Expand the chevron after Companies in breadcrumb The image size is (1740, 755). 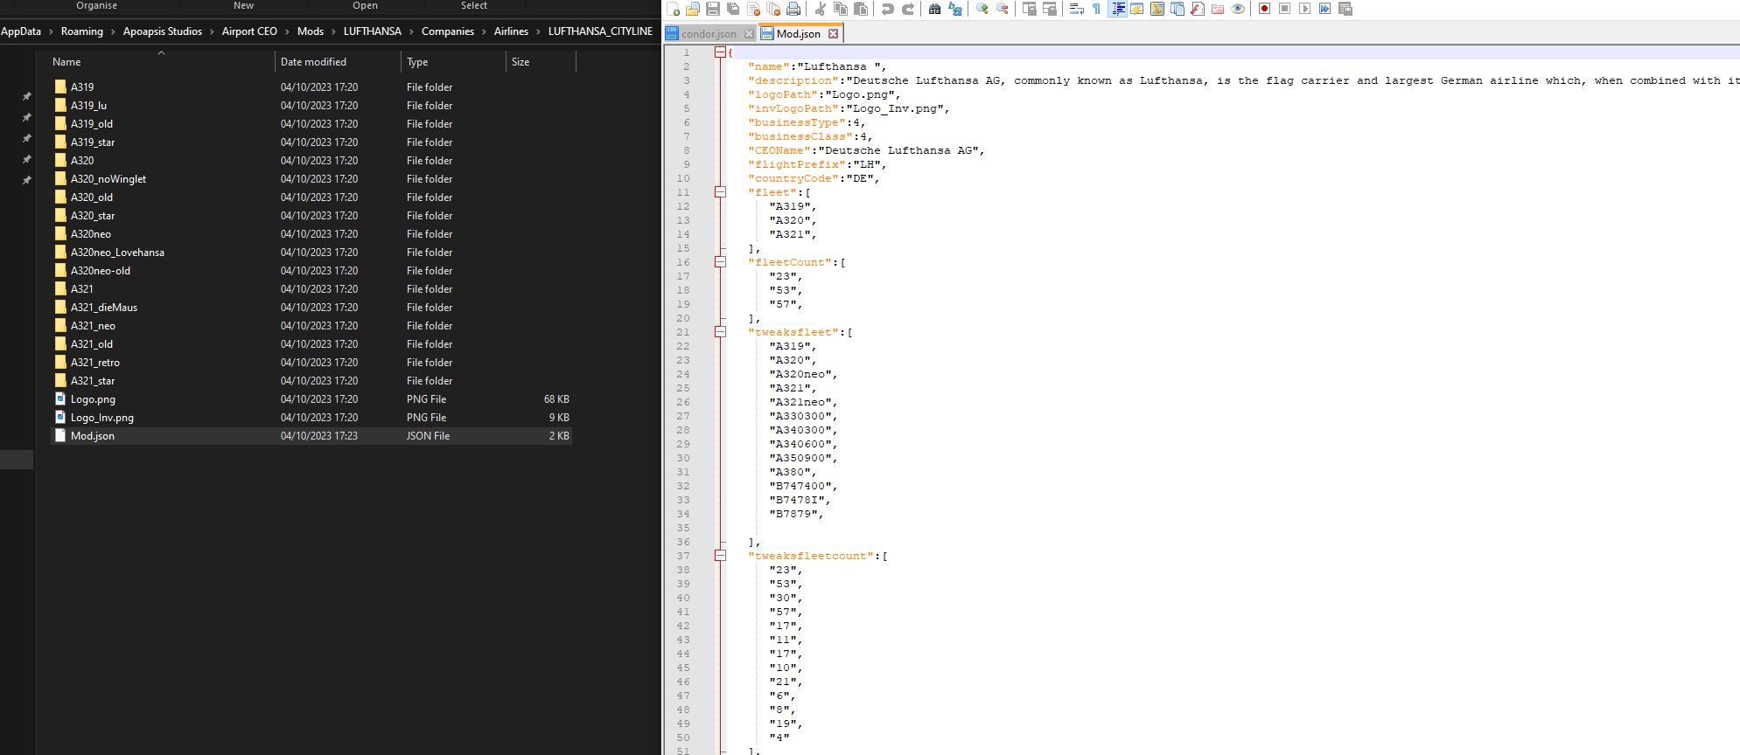[x=484, y=31]
